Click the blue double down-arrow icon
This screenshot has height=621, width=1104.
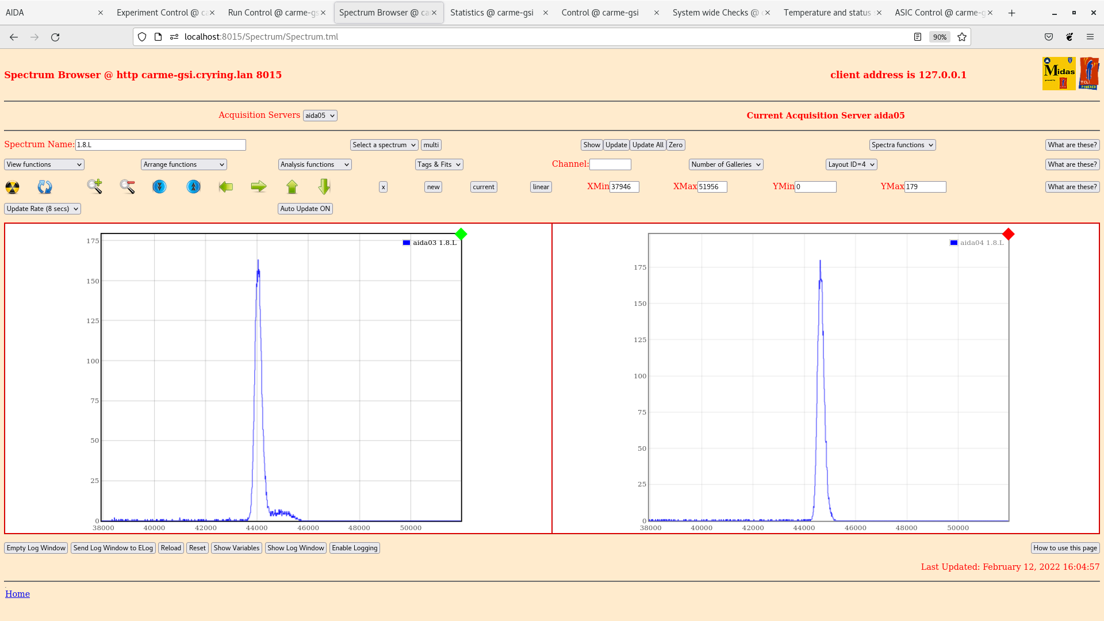pyautogui.click(x=159, y=187)
